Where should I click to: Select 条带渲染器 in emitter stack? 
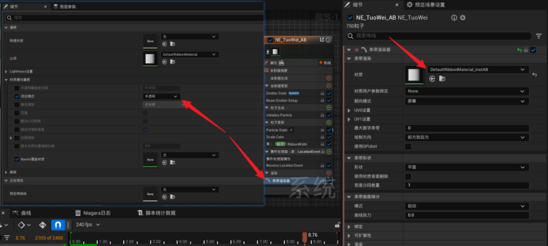tap(281, 181)
